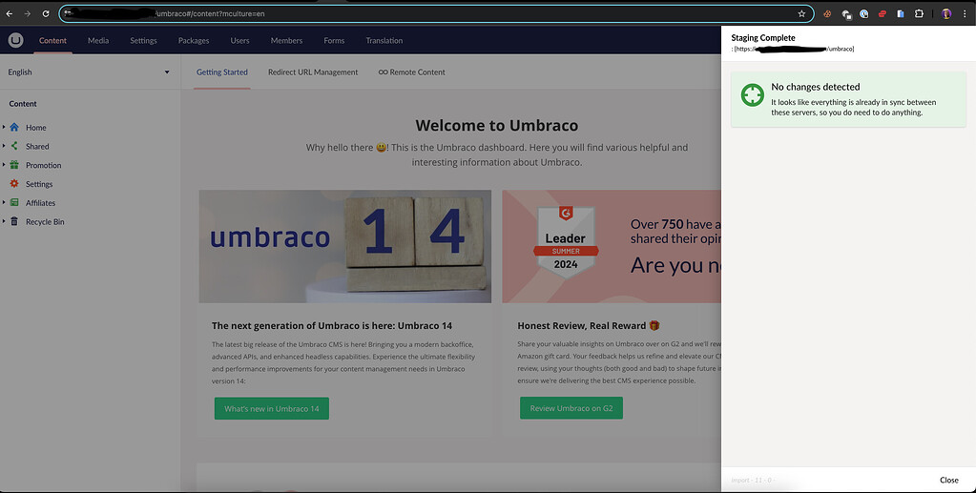The height and width of the screenshot is (493, 976).
Task: Click the browser forward arrow
Action: point(28,13)
